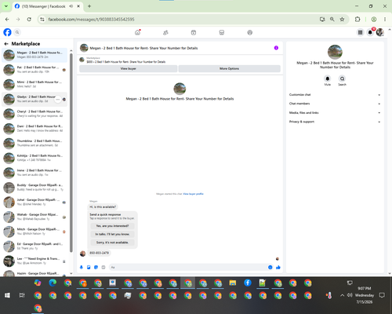Open options menu on Gladys conversation

pyautogui.click(x=58, y=100)
